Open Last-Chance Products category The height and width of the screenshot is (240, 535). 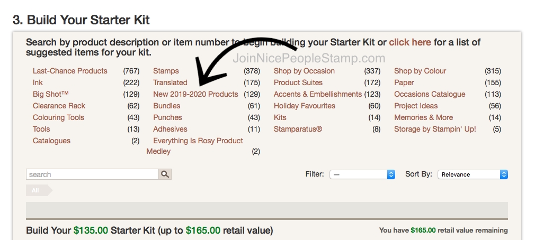[70, 71]
